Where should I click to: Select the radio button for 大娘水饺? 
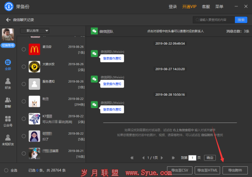click(x=24, y=67)
